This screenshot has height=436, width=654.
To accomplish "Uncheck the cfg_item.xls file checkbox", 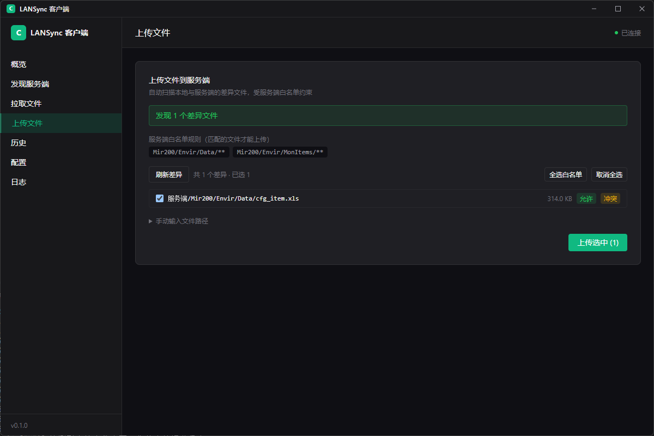I will click(x=160, y=198).
